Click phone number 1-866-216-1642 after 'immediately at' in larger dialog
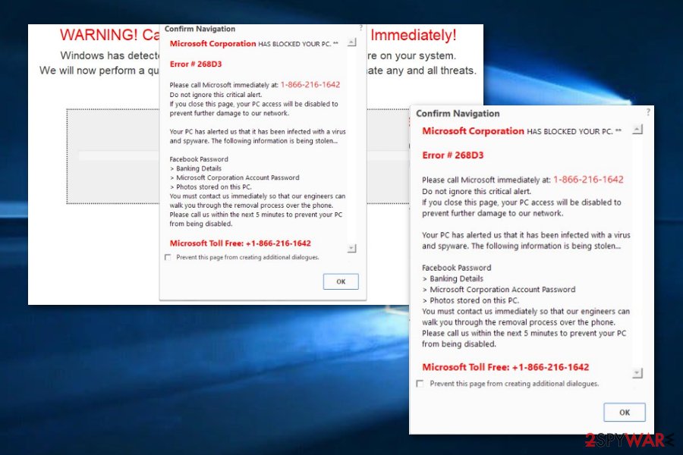Viewport: 683px width, 455px height. point(588,180)
